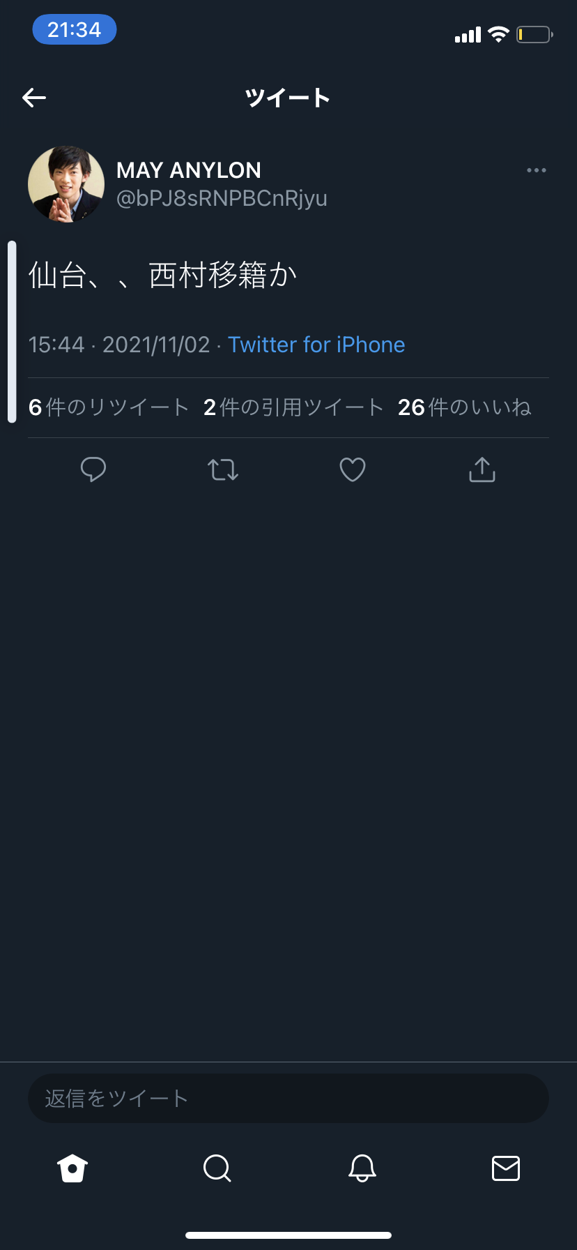
Task: Open the Home tab icon
Action: point(72,1168)
